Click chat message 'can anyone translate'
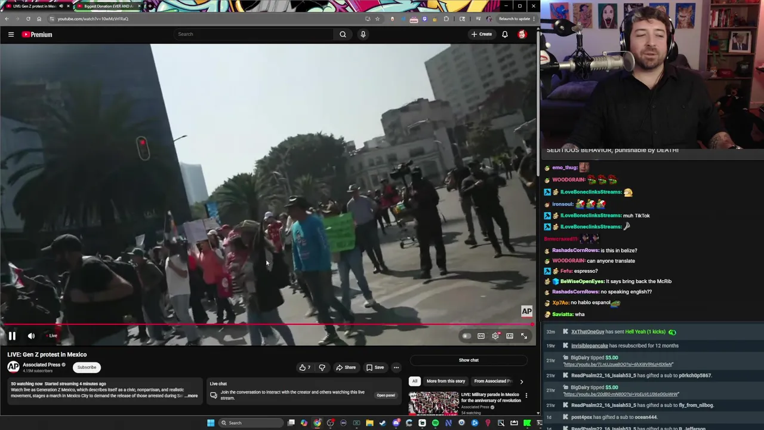 (611, 261)
